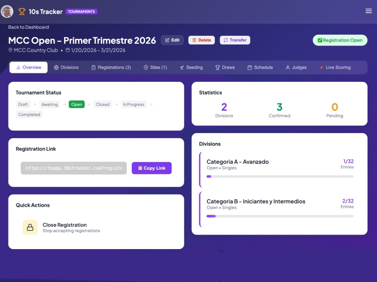This screenshot has width=377, height=282.
Task: Open the hamburger menu top right
Action: [369, 11]
